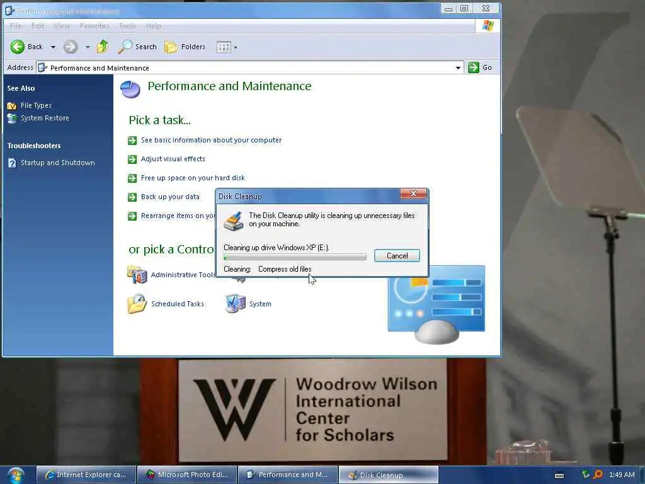Open Scheduled Tasks link

click(177, 304)
